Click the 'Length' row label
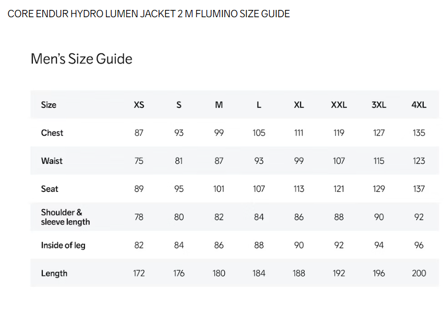 tap(54, 273)
